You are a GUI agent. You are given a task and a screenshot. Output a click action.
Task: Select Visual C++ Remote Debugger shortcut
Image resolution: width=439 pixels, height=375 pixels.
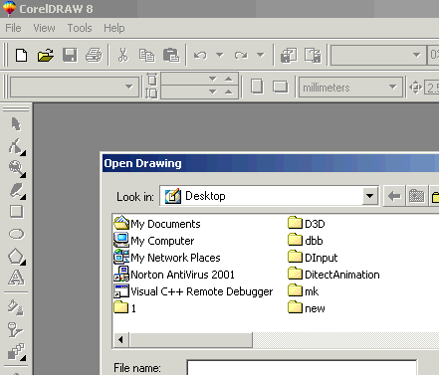[x=193, y=291]
